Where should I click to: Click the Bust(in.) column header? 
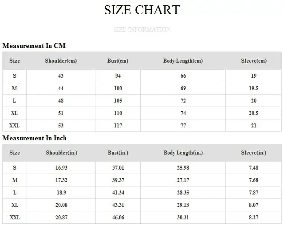coord(118,153)
